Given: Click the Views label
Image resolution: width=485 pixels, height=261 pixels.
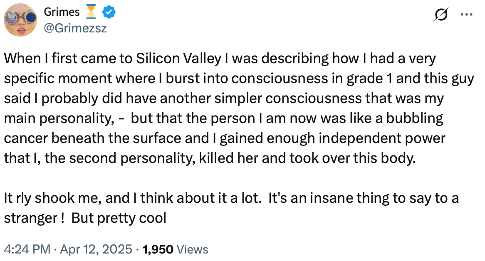Looking at the screenshot, I should point(192,250).
